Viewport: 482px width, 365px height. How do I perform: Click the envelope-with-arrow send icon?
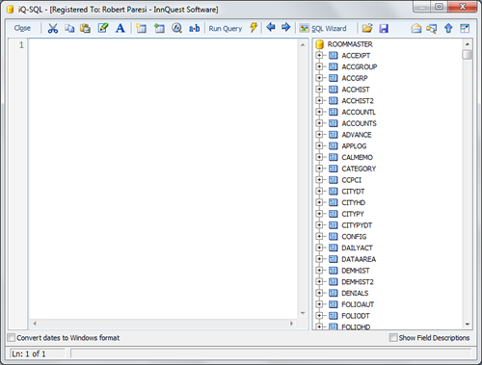[432, 29]
